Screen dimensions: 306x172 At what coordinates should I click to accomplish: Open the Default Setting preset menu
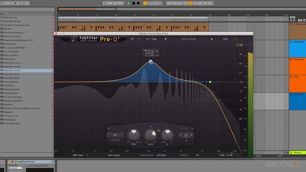pos(188,39)
